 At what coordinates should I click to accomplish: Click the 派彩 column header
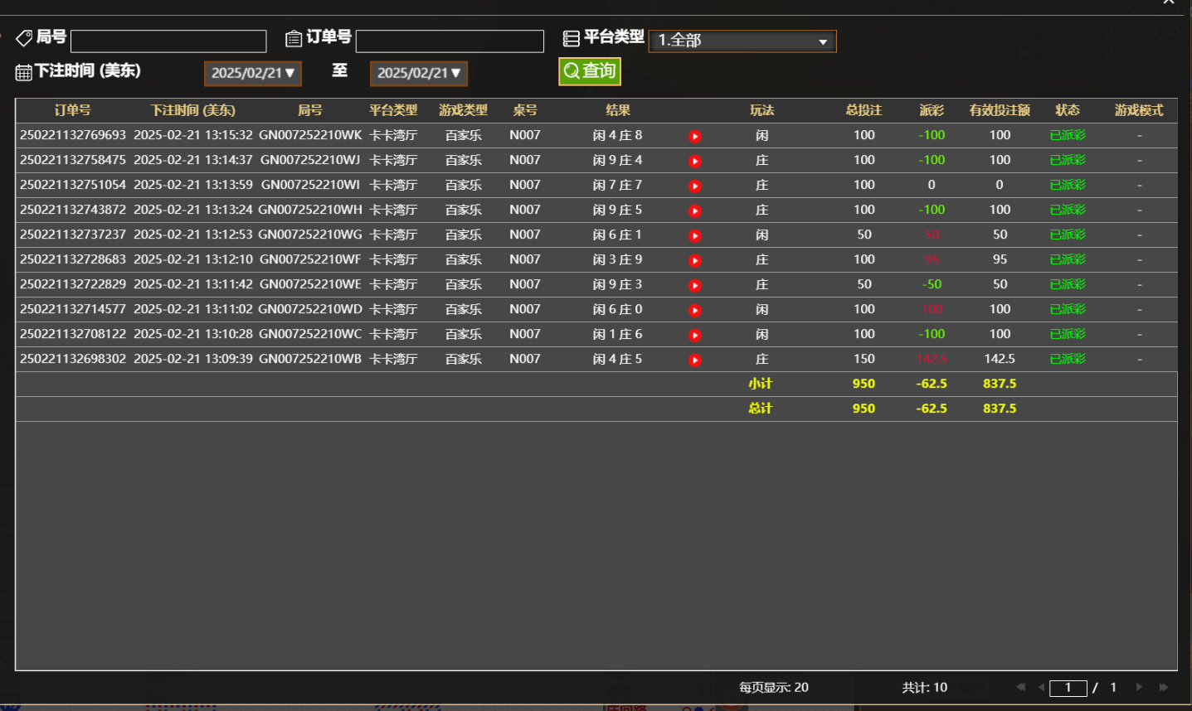[932, 110]
